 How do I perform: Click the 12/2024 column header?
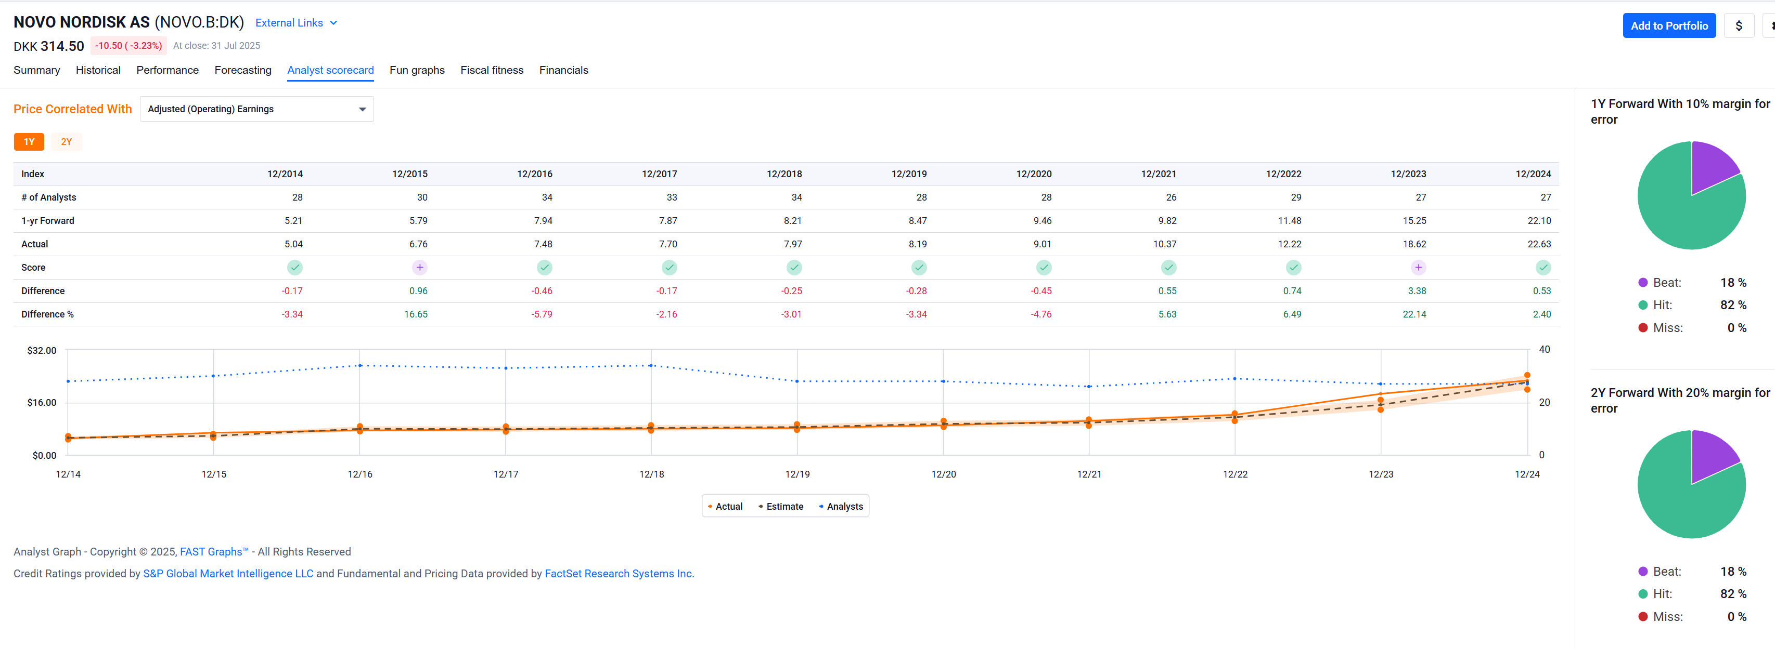click(1533, 174)
